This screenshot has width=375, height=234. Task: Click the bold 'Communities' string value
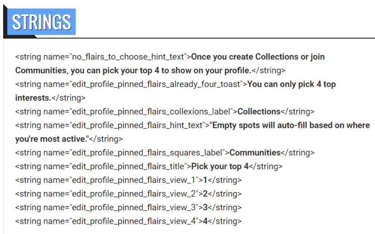[x=255, y=153]
